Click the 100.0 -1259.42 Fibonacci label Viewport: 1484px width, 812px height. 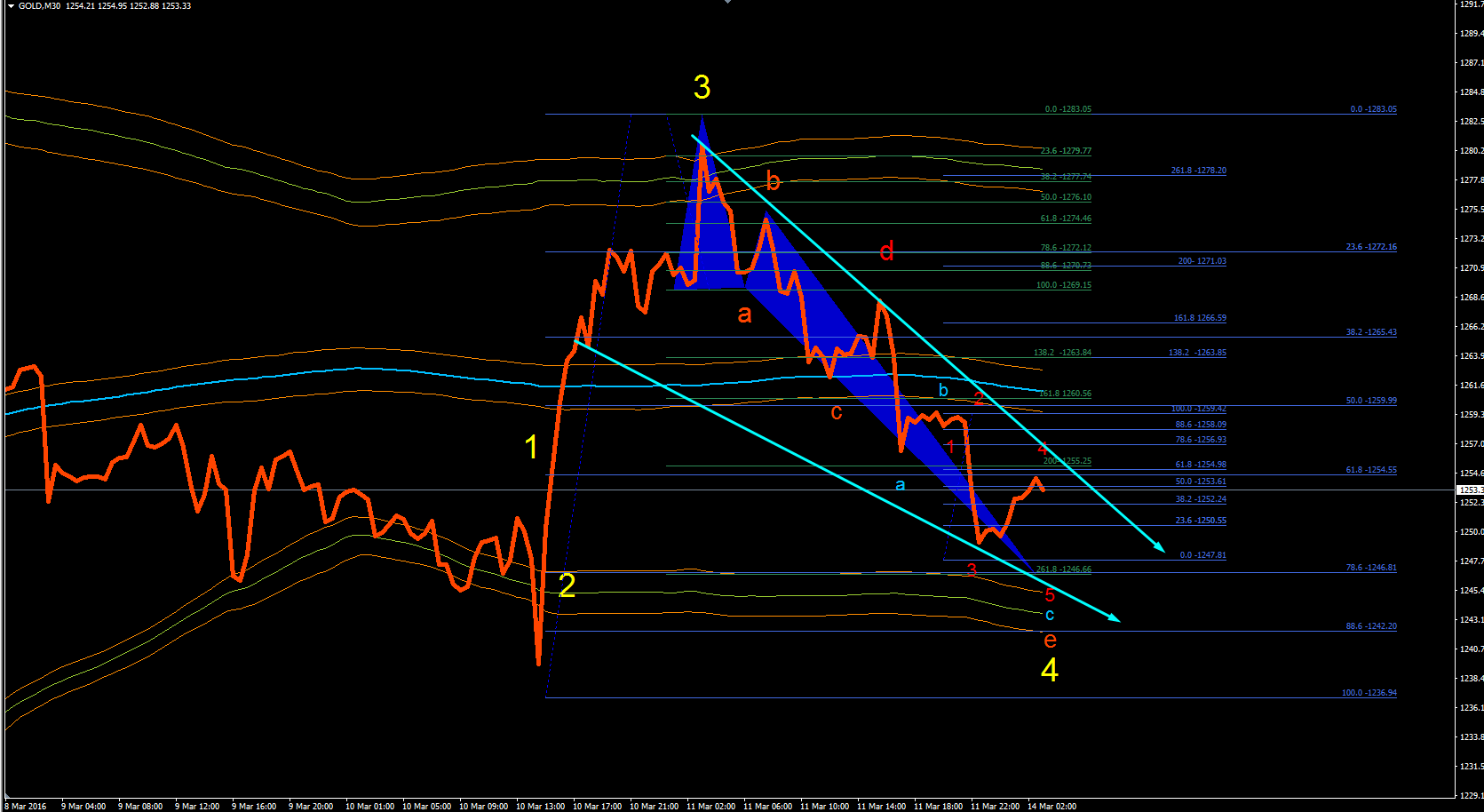click(1198, 409)
